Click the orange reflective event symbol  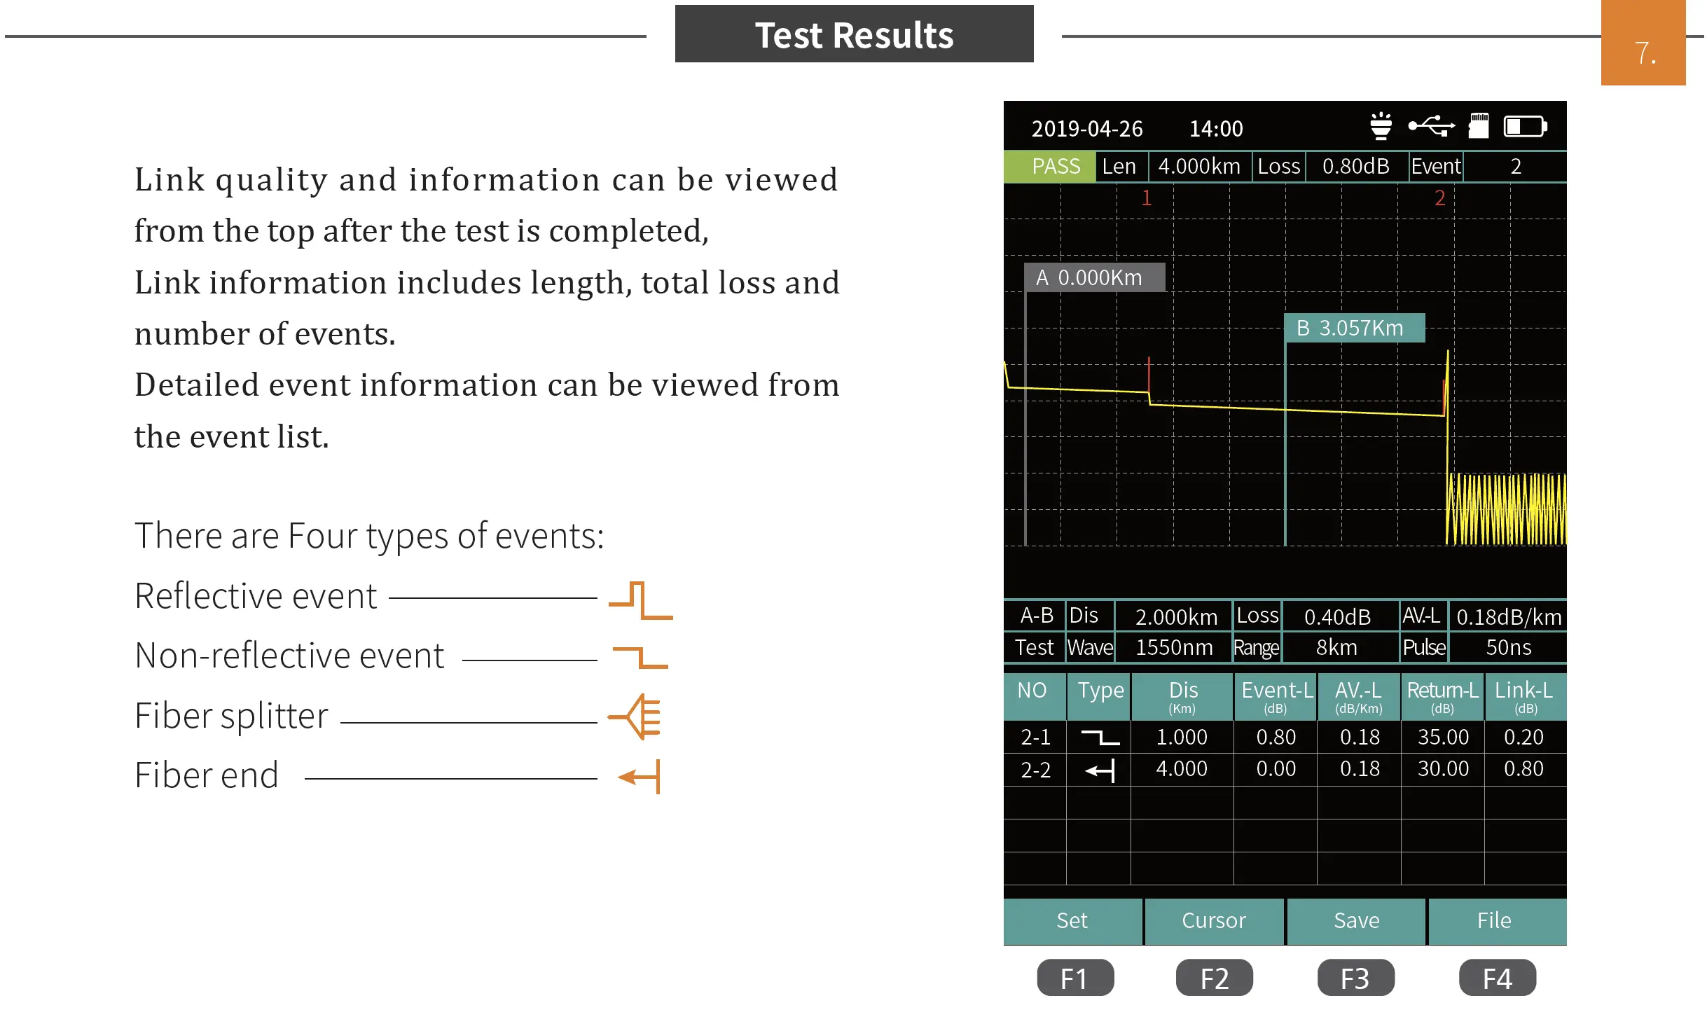(640, 600)
